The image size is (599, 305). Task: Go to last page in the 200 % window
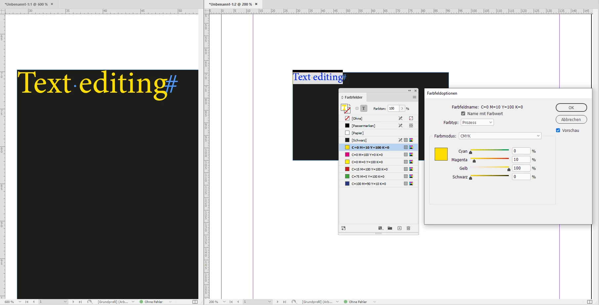pyautogui.click(x=284, y=302)
